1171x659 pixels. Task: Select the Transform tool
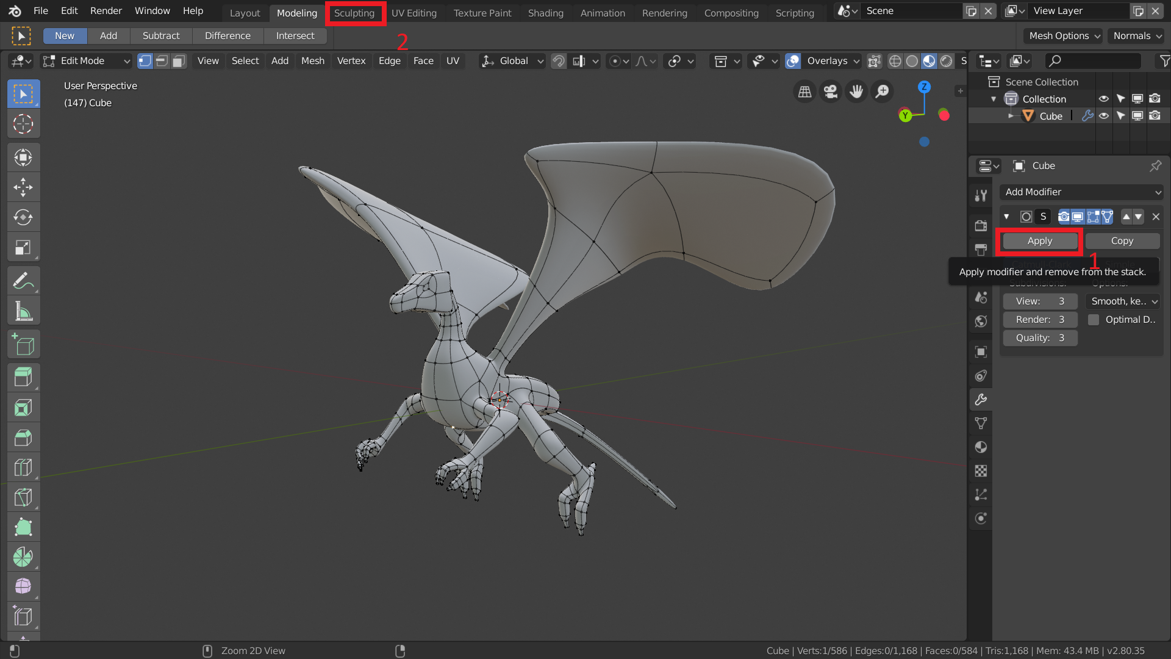(x=23, y=157)
